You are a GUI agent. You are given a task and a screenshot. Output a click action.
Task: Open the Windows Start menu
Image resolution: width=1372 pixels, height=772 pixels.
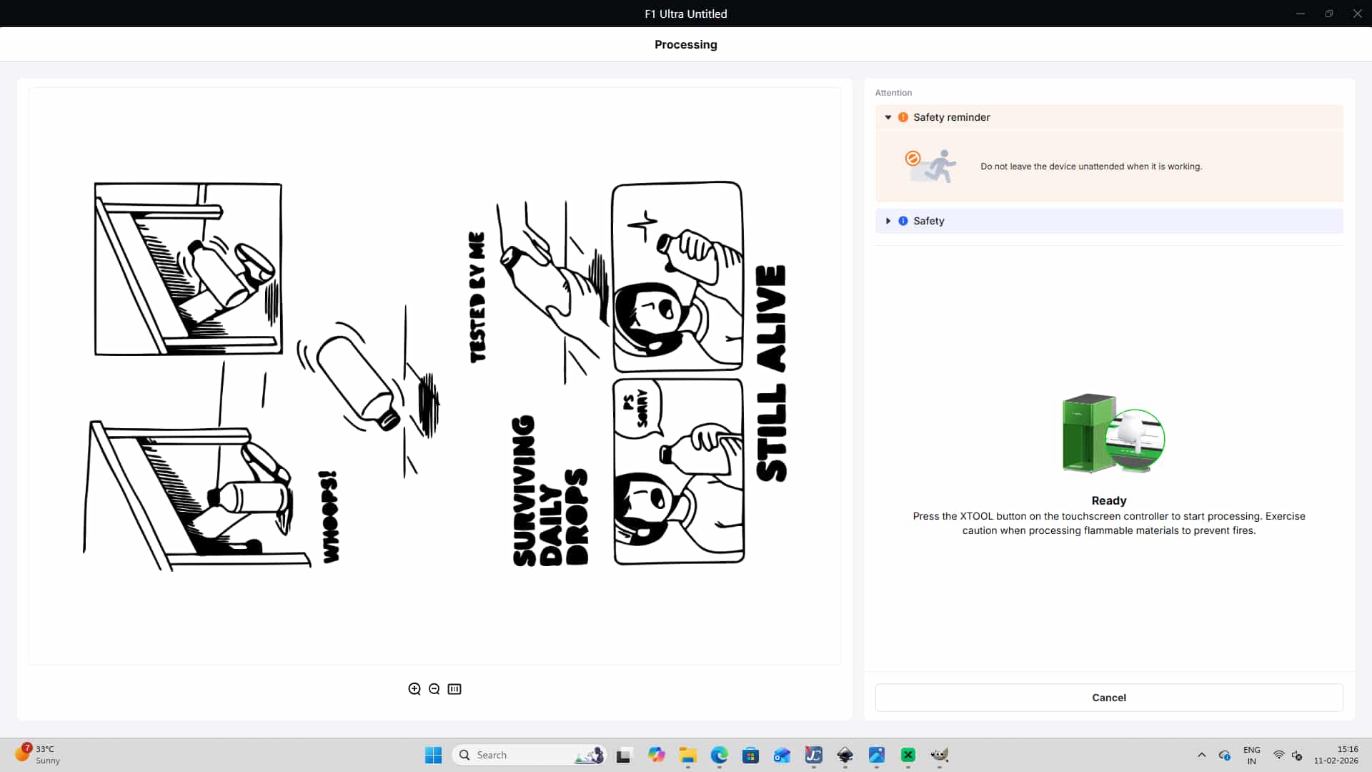[x=433, y=755]
